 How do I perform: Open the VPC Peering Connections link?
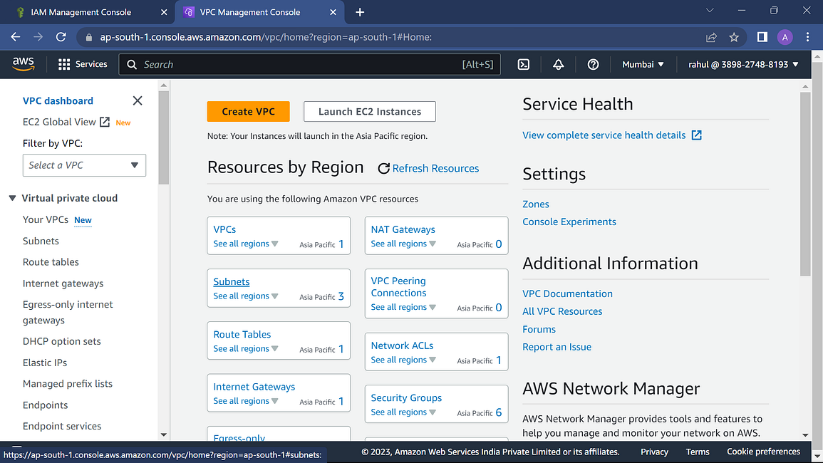(x=398, y=286)
